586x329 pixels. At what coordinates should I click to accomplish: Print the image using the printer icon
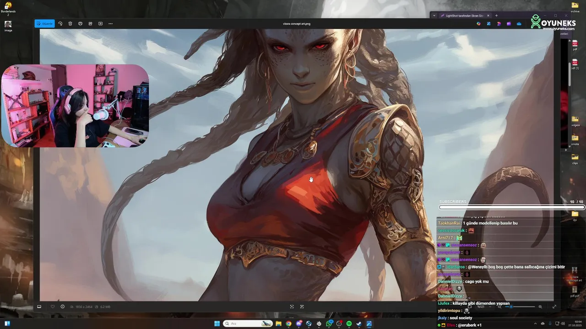[x=80, y=23]
